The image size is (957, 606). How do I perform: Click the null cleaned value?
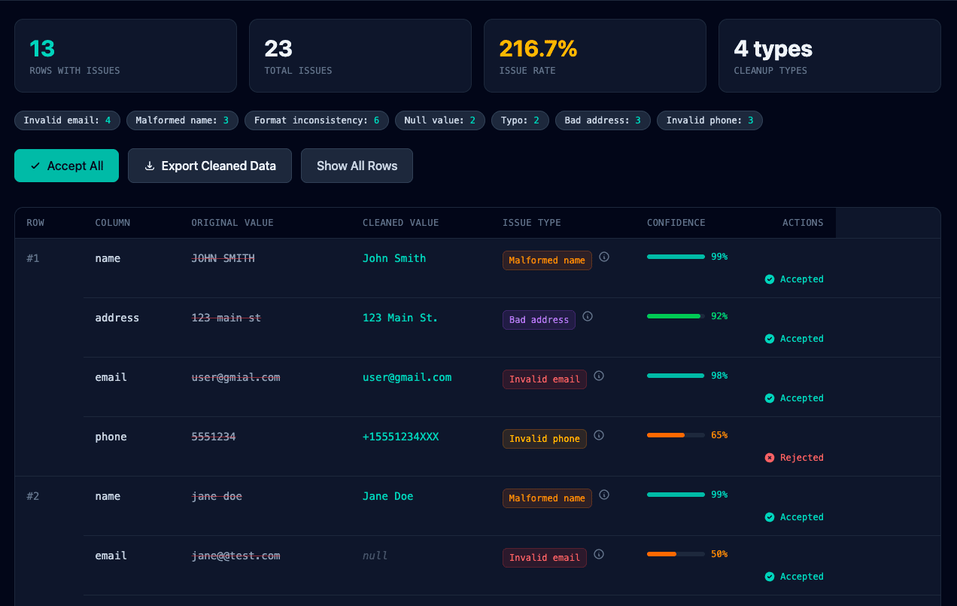tap(375, 556)
